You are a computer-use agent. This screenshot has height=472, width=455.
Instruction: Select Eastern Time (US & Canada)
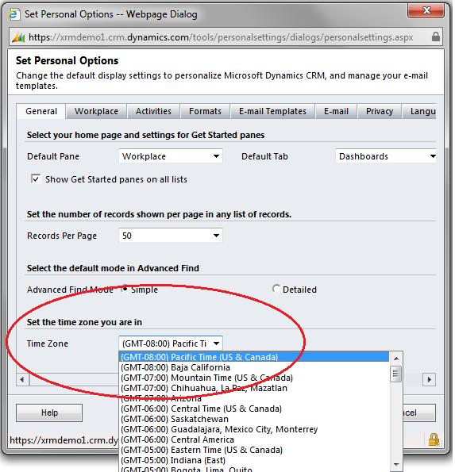254,450
